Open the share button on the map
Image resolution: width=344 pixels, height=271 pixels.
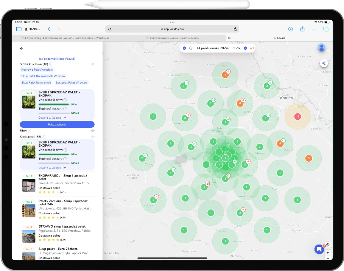tap(324, 63)
